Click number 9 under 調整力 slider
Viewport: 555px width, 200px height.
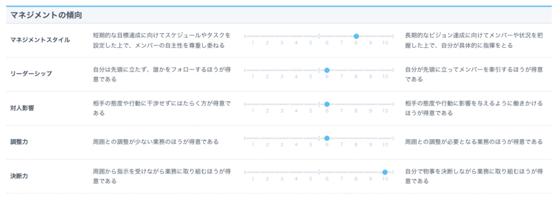[371, 144]
